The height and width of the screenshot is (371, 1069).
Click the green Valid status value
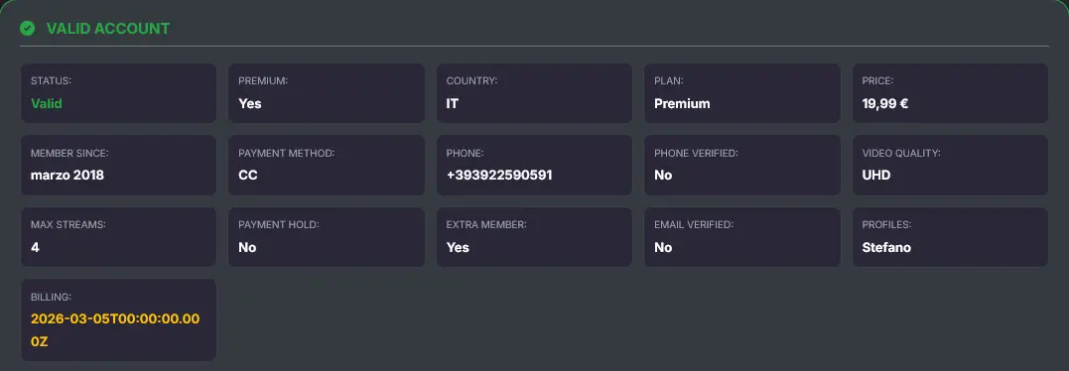click(x=47, y=103)
